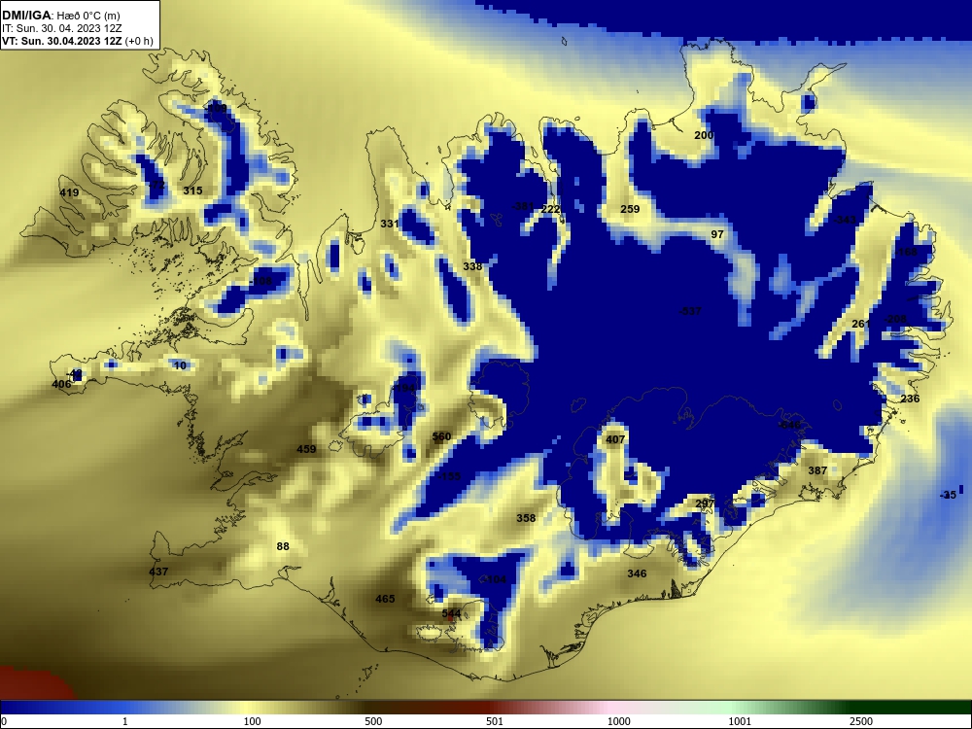Click the map value 261
The height and width of the screenshot is (729, 972).
point(861,325)
